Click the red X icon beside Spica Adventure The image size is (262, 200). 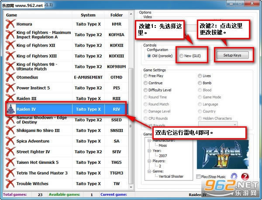(10, 141)
